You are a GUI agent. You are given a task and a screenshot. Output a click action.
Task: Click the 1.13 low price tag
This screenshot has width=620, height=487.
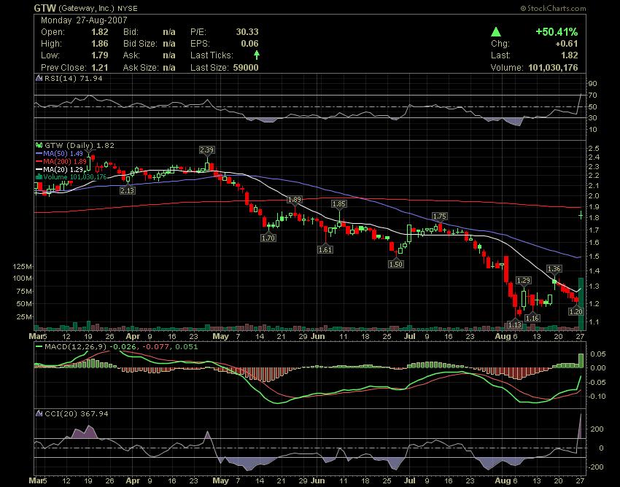pyautogui.click(x=515, y=324)
